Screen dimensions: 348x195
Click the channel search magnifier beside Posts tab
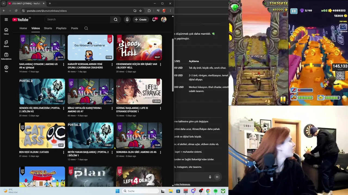point(86,28)
